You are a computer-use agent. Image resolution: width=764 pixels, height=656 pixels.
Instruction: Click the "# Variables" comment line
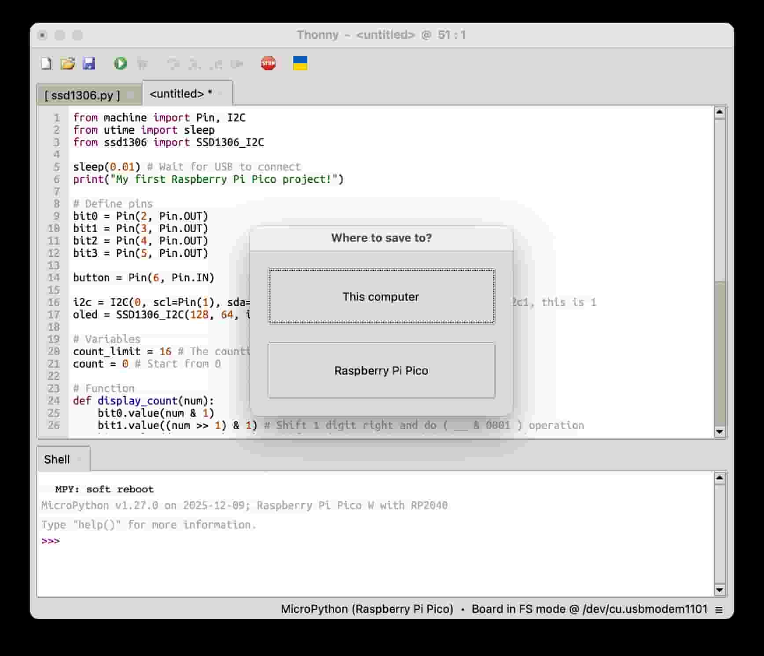pos(107,339)
